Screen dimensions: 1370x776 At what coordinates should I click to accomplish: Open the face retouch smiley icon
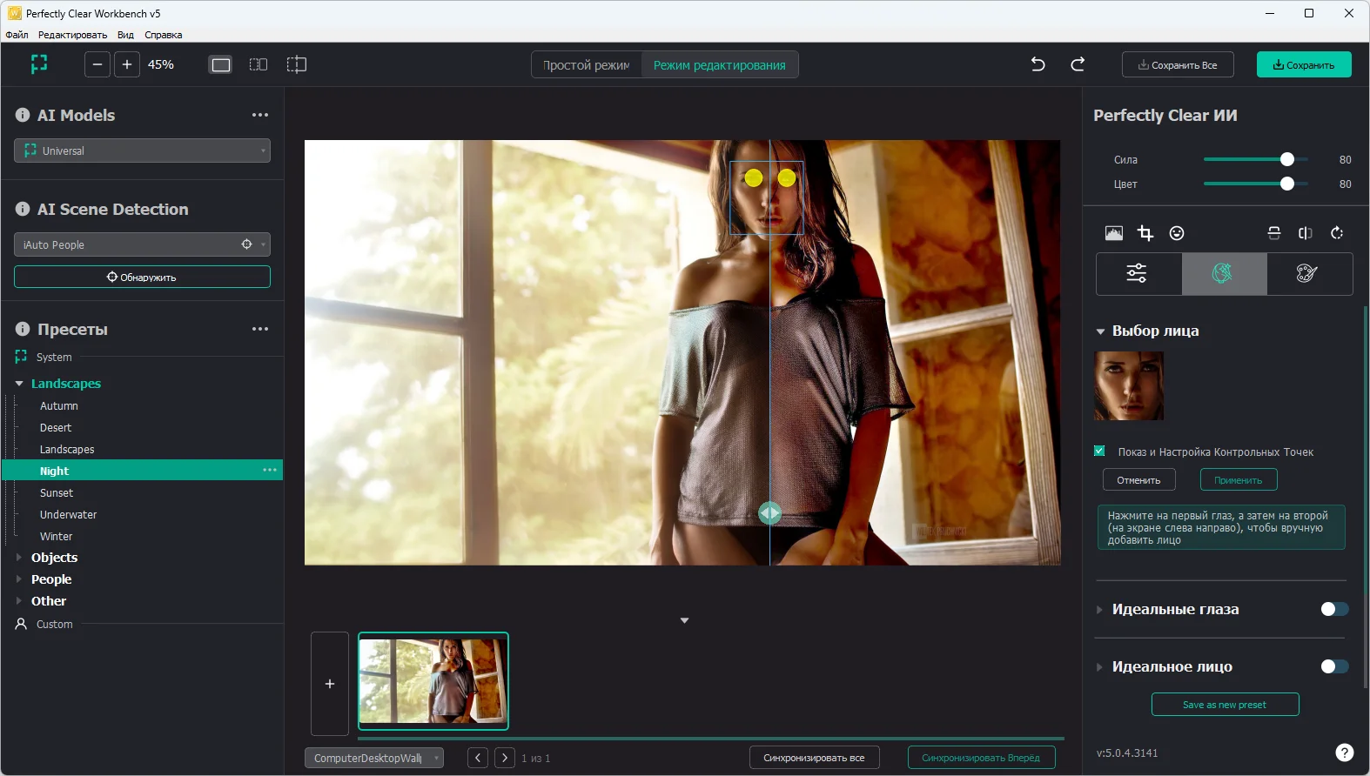click(1177, 233)
